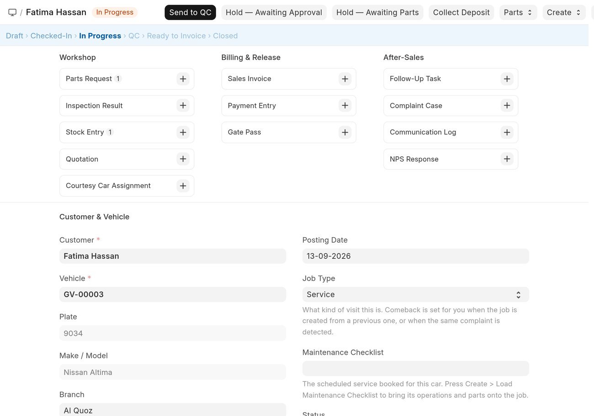Create a new Sales Invoice via plus
594x416 pixels.
pyautogui.click(x=345, y=79)
